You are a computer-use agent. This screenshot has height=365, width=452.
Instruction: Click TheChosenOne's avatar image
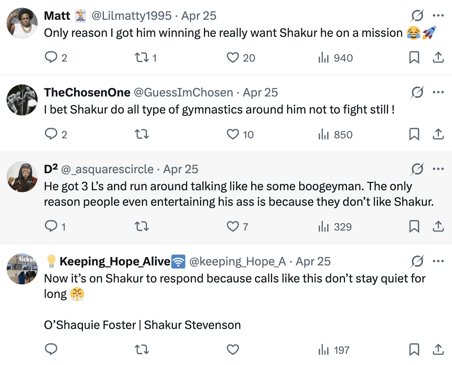click(22, 100)
